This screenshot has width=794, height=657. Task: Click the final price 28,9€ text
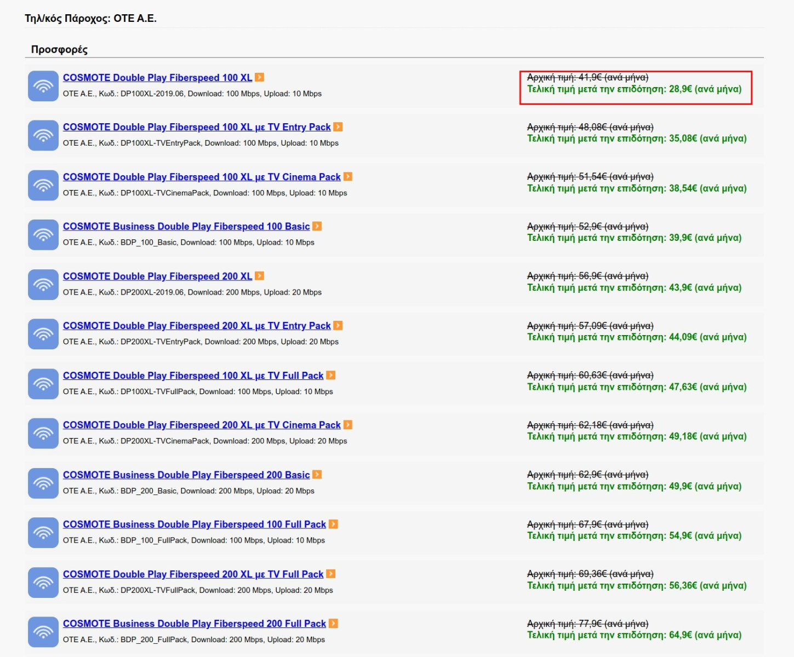click(634, 89)
